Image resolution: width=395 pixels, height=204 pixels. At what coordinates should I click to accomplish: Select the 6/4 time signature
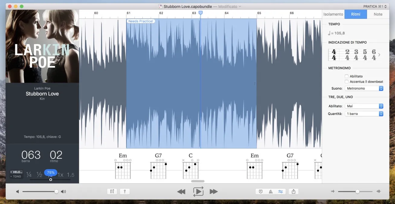(x=374, y=54)
